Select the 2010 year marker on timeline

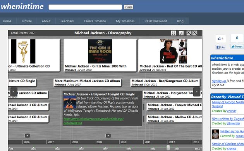pyautogui.click(x=124, y=142)
